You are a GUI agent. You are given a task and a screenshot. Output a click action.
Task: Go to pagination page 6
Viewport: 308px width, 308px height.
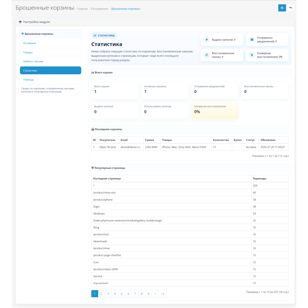tap(128, 294)
